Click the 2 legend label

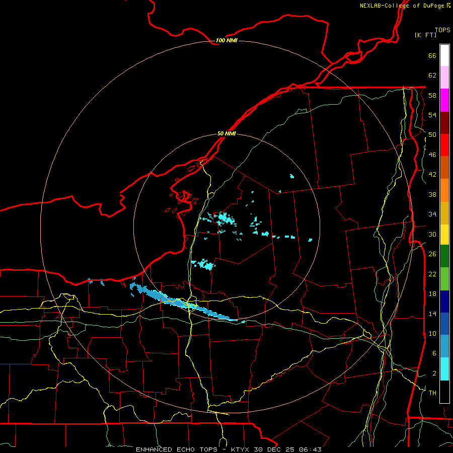(434, 373)
